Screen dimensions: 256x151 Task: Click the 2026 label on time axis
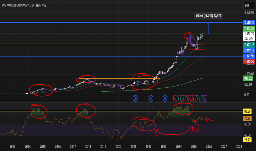pos(209,147)
